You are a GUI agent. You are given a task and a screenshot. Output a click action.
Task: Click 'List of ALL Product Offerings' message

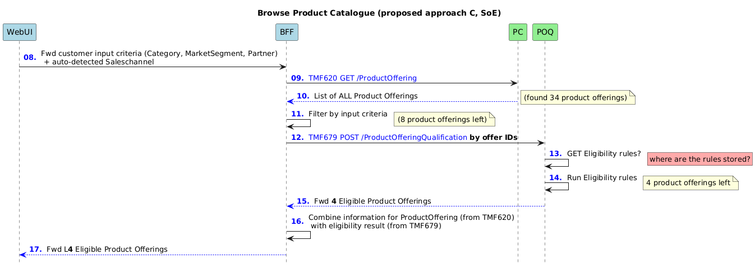point(366,96)
